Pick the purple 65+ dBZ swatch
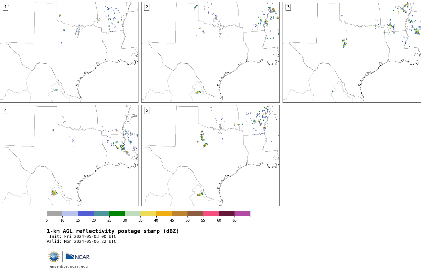This screenshot has width=424, height=270. (242, 213)
